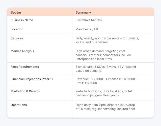
Task: Click the Summary column header
Action: click(83, 12)
